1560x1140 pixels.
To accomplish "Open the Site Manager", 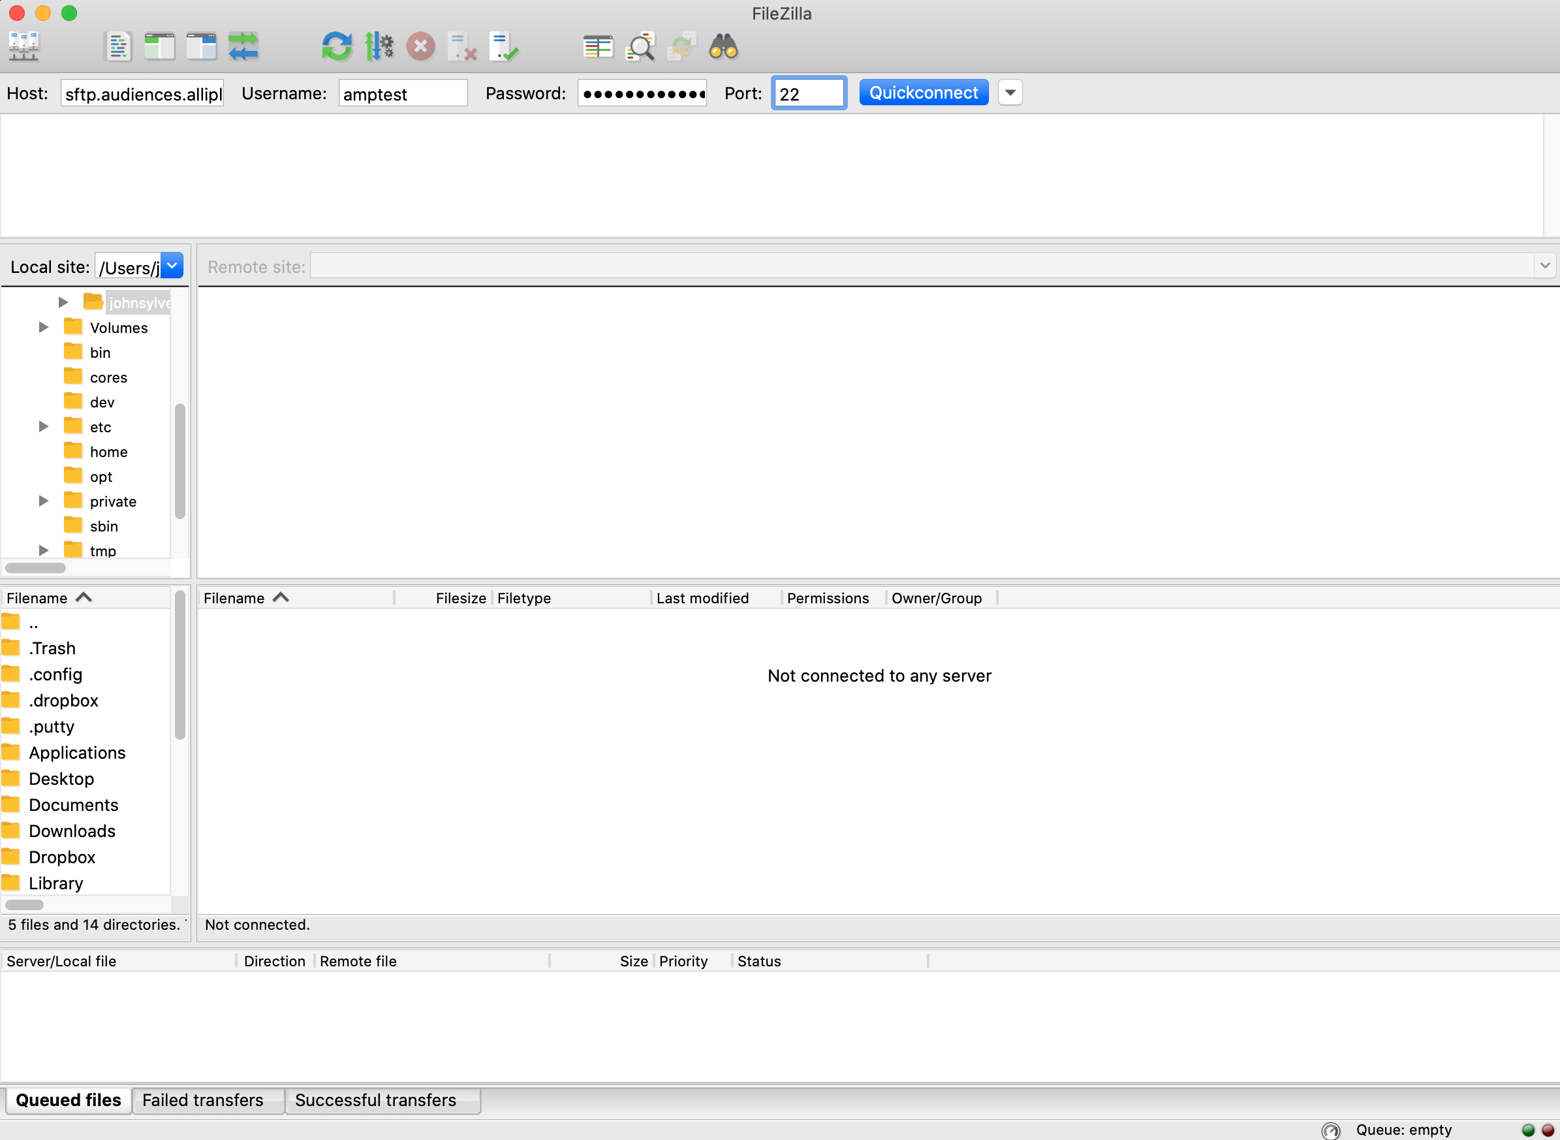I will (23, 46).
